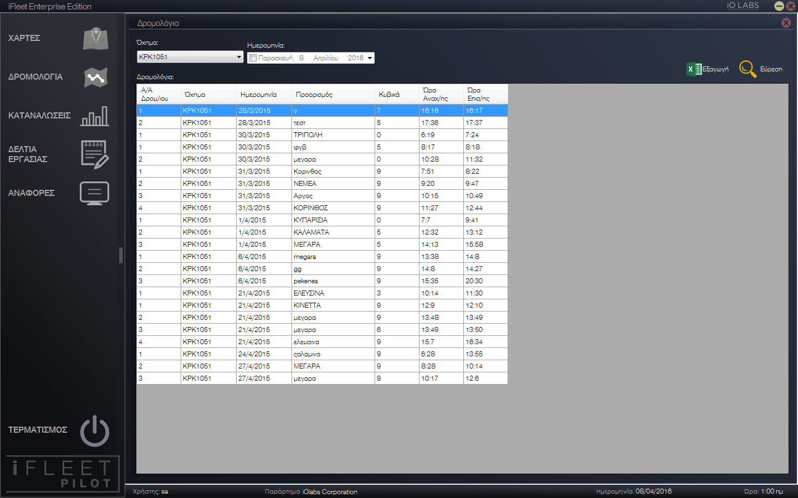The height and width of the screenshot is (498, 798).
Task: Select the ΔΡΟΜΟΛΟΓΙΑ route icon
Action: point(96,77)
